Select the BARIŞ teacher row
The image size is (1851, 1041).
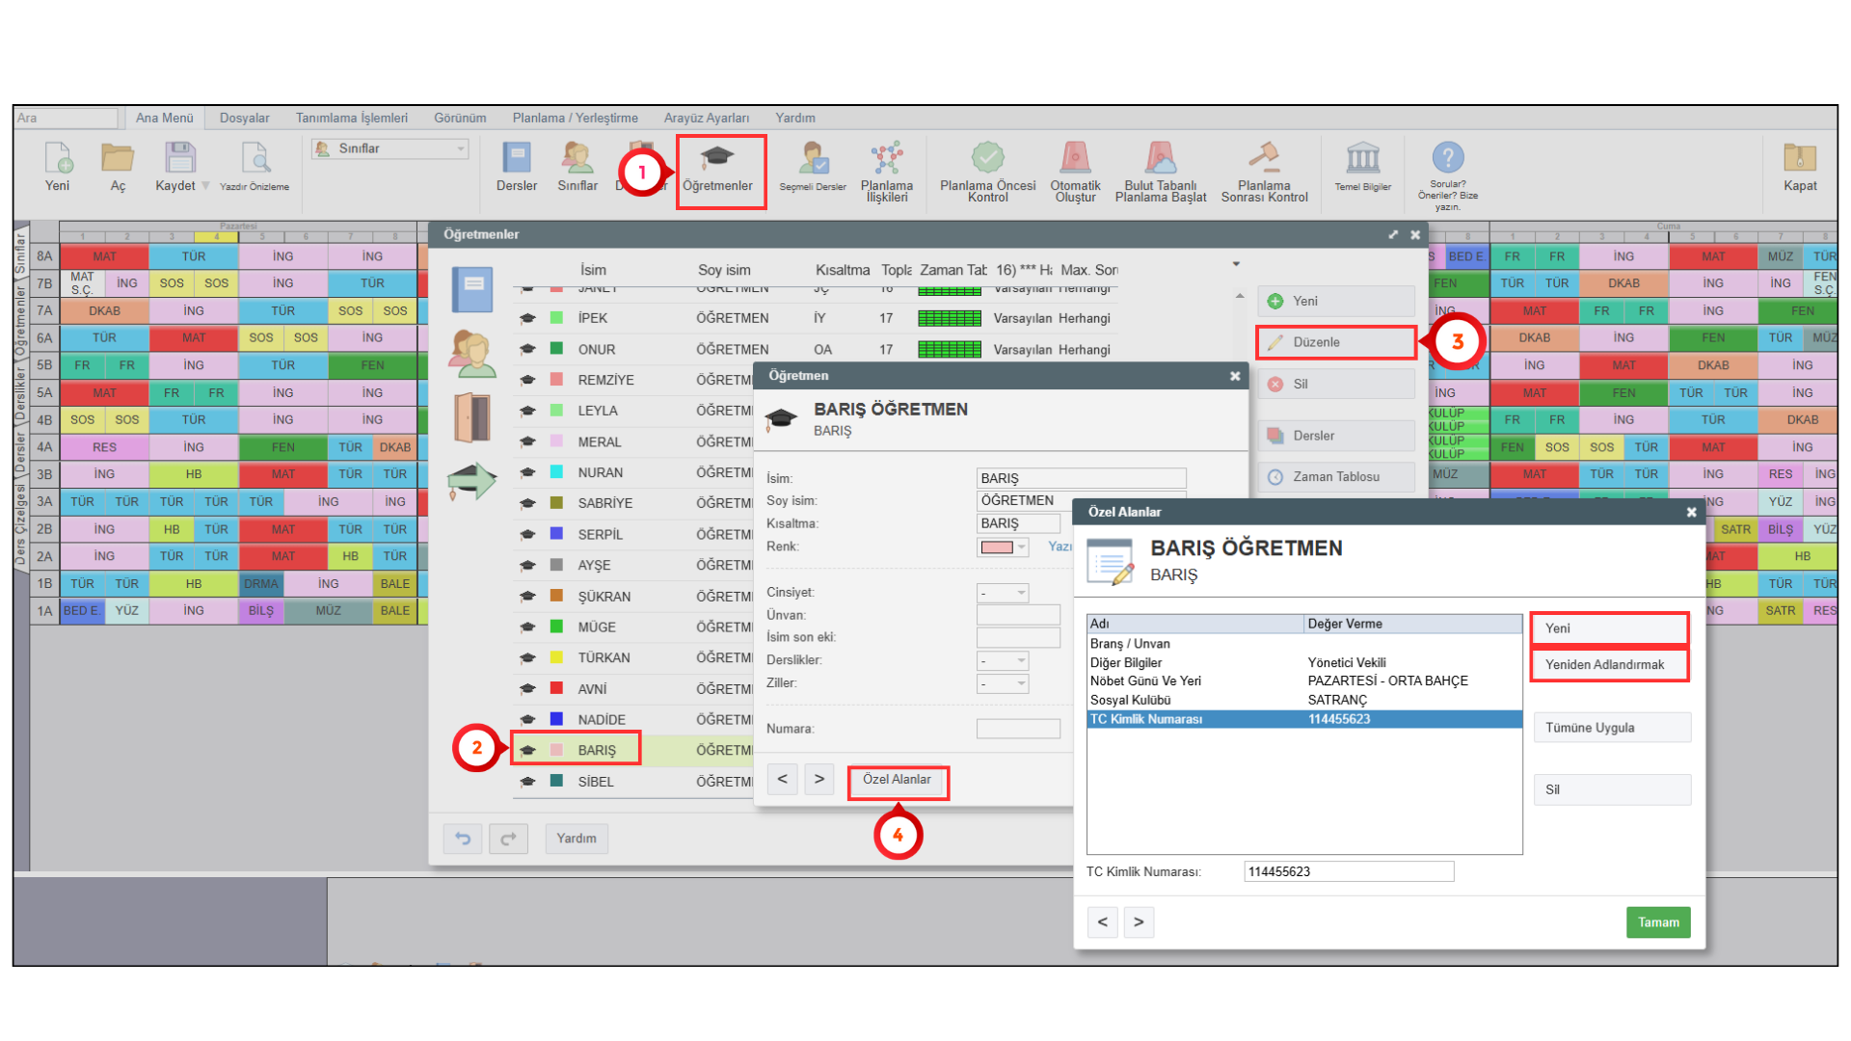coord(596,750)
